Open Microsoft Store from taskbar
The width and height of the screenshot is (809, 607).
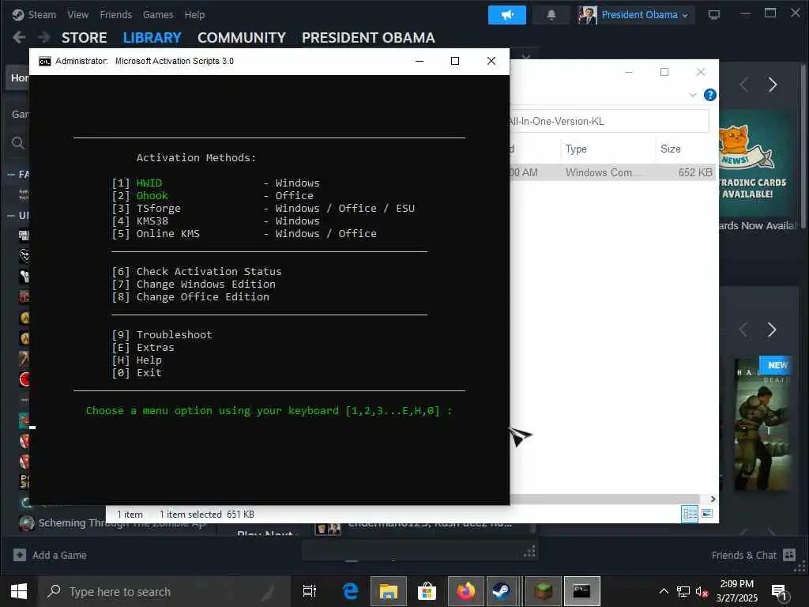(x=427, y=591)
